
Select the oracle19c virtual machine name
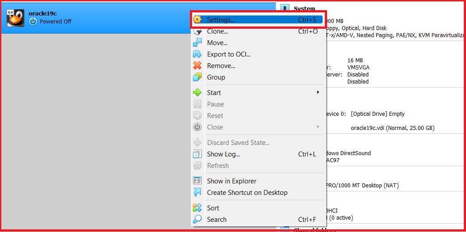tap(43, 13)
